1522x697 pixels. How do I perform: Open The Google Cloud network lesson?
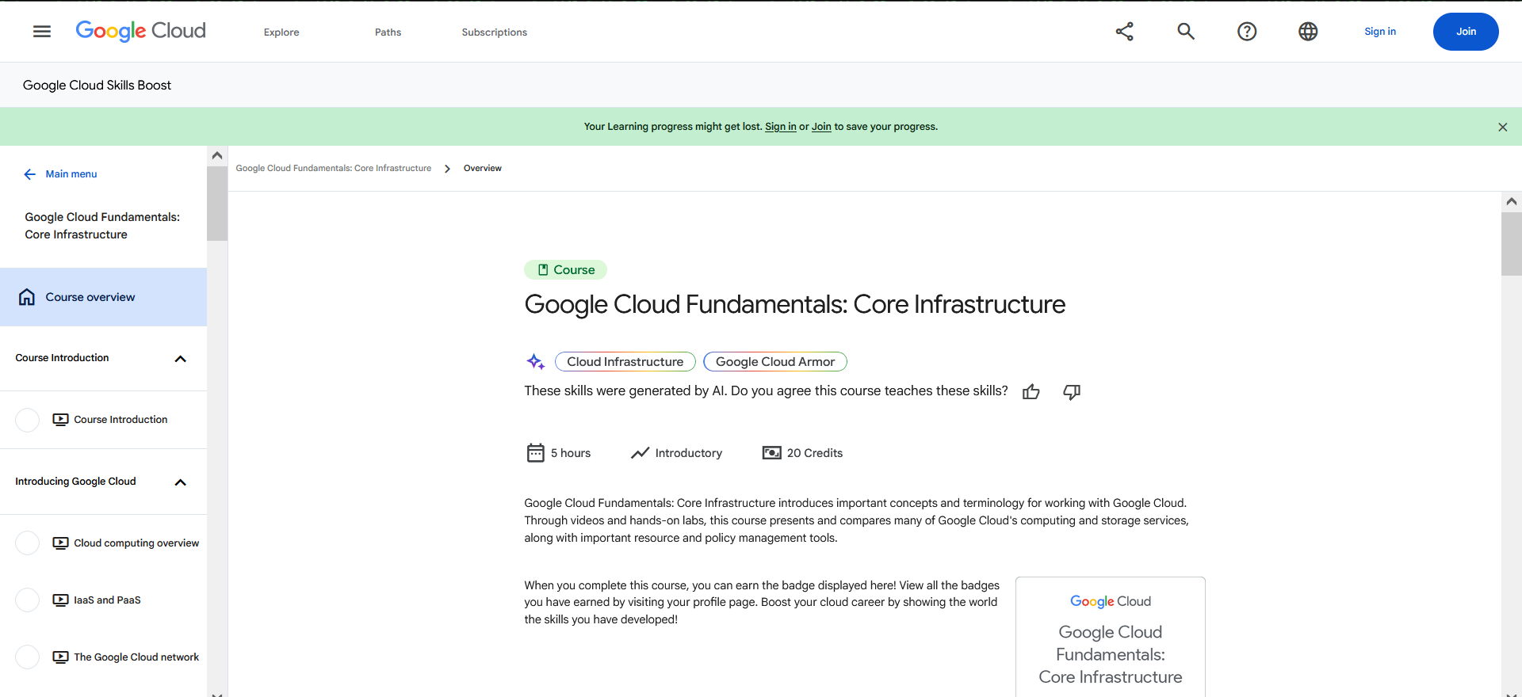[x=136, y=657]
